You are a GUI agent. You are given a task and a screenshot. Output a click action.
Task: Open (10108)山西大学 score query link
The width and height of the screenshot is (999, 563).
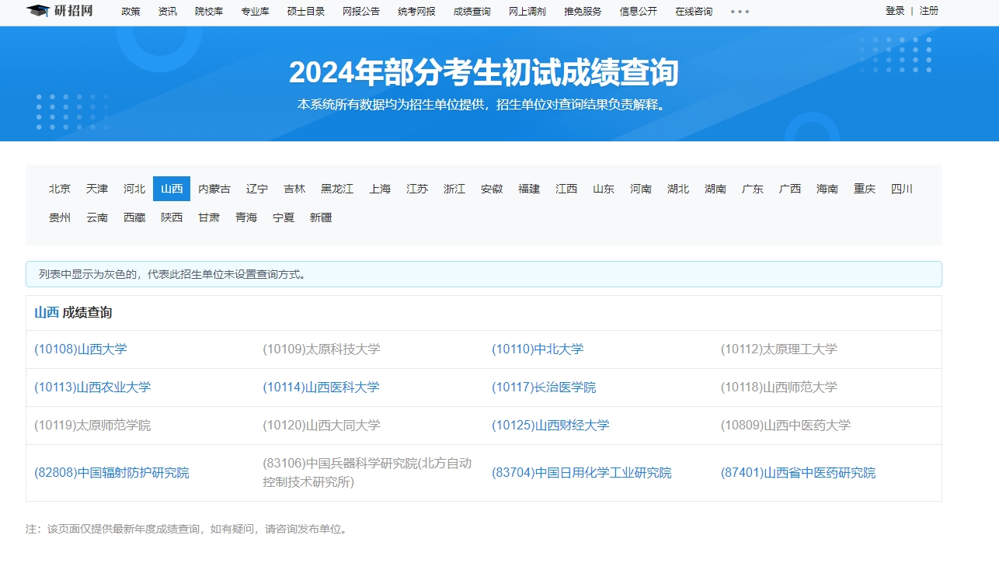(81, 349)
